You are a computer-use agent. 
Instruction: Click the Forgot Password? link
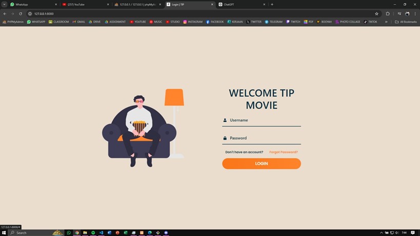click(284, 152)
